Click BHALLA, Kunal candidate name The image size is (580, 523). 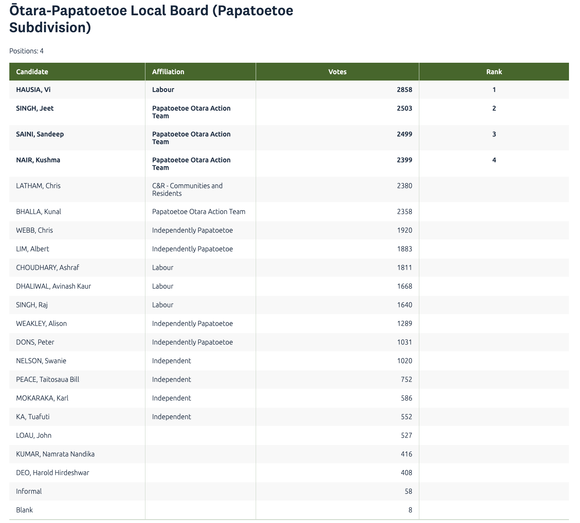39,211
